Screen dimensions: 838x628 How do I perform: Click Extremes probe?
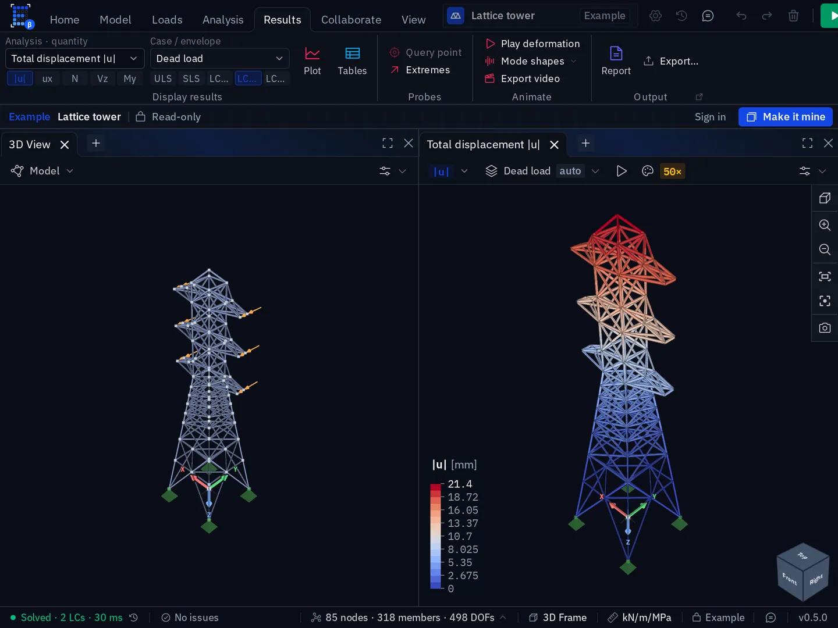coord(420,70)
